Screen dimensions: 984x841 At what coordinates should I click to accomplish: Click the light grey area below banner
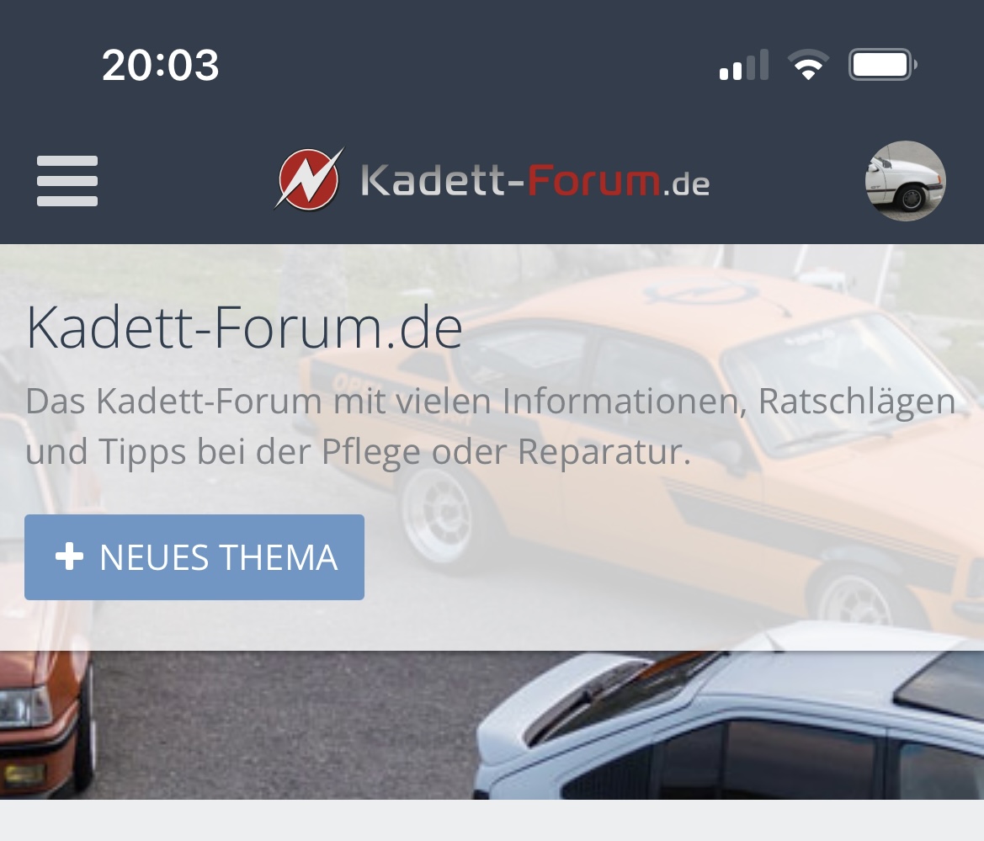(x=492, y=820)
